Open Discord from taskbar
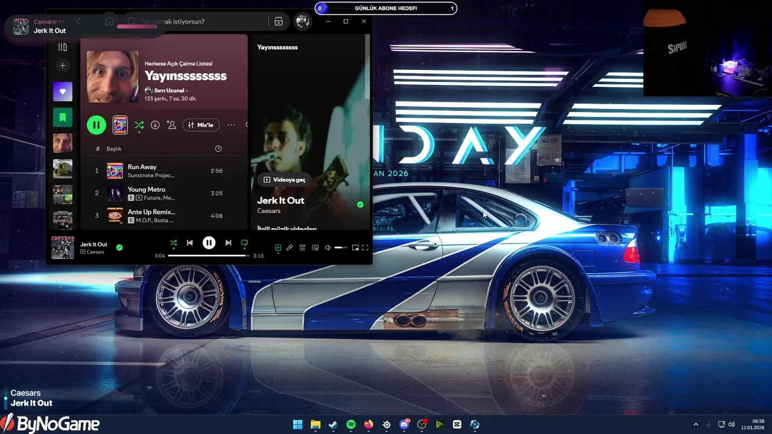772x434 pixels. click(404, 424)
